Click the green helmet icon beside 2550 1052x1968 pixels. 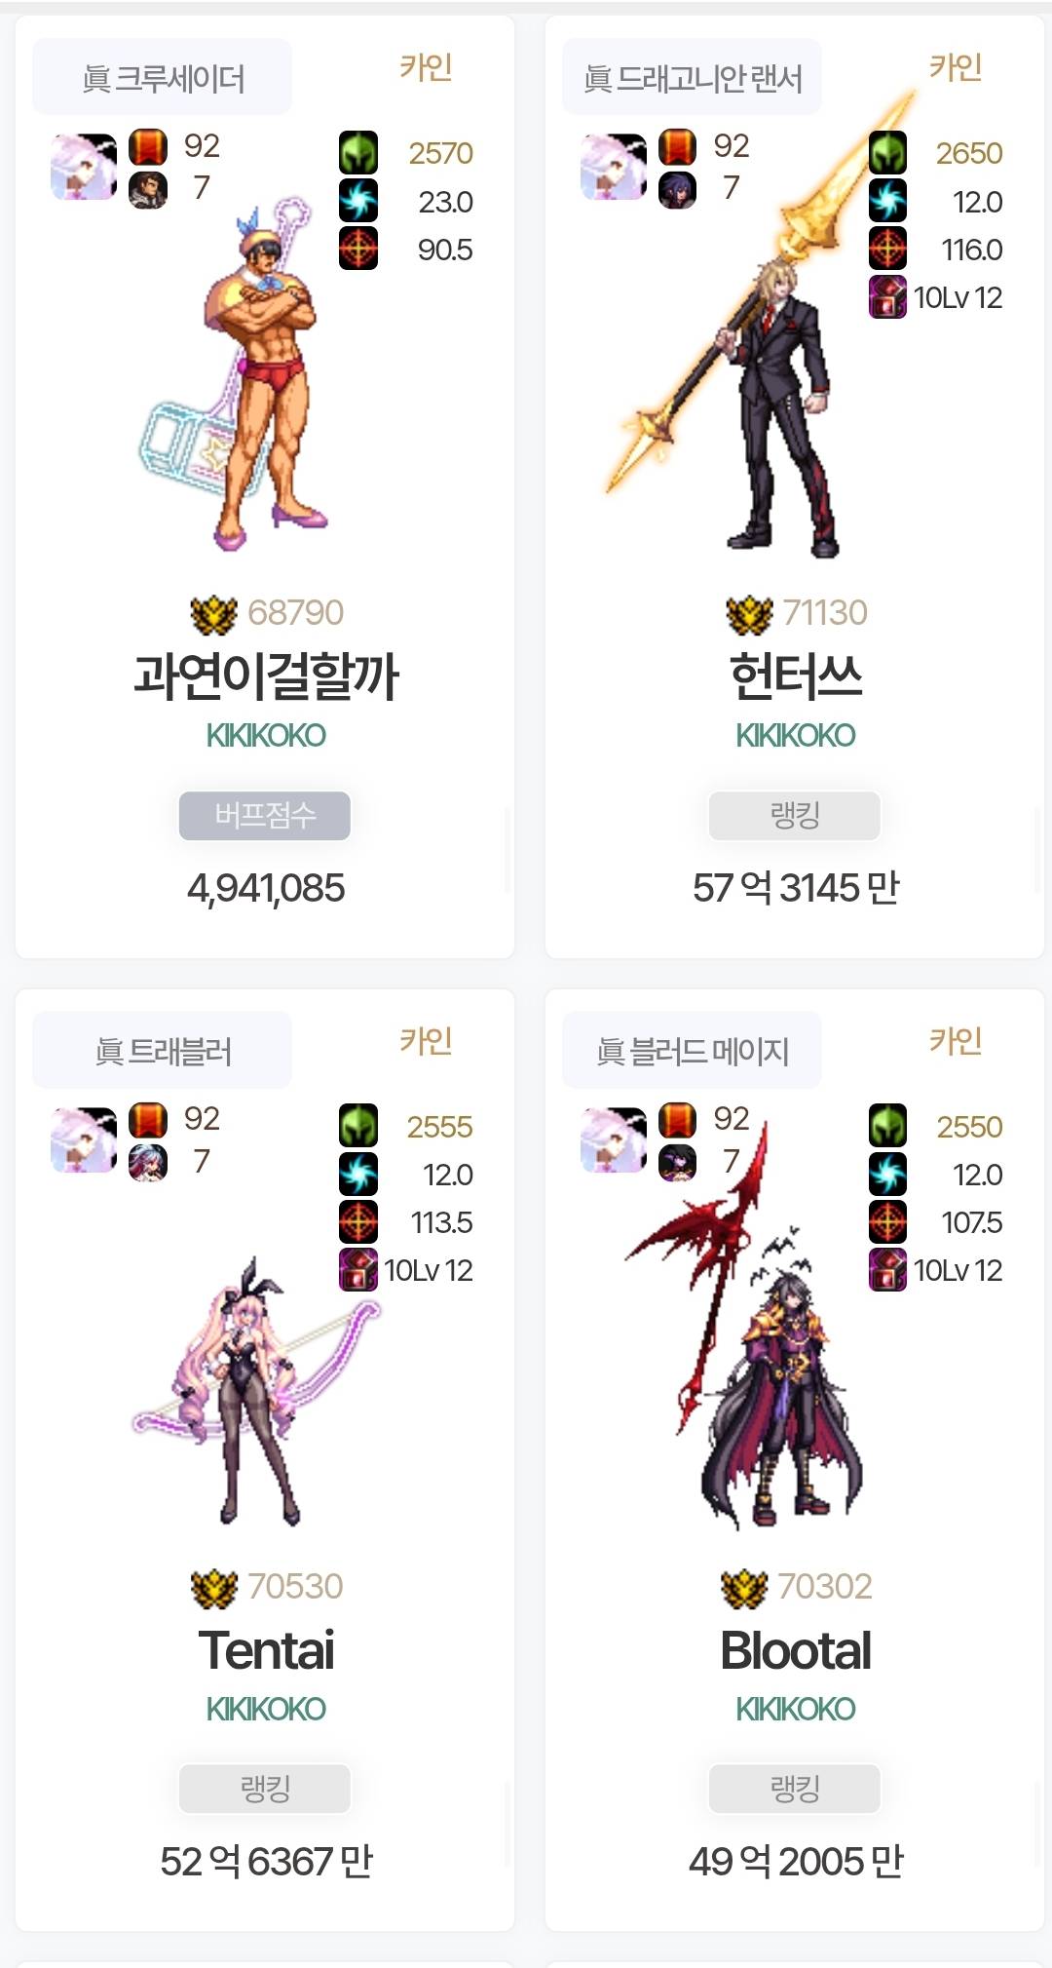tap(887, 1126)
